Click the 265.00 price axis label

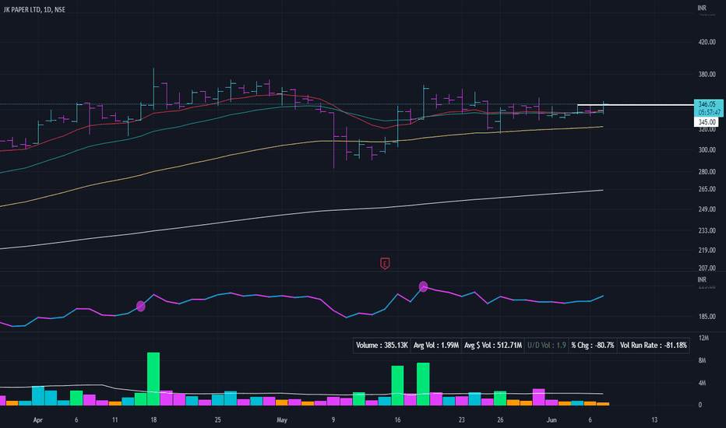pos(707,189)
